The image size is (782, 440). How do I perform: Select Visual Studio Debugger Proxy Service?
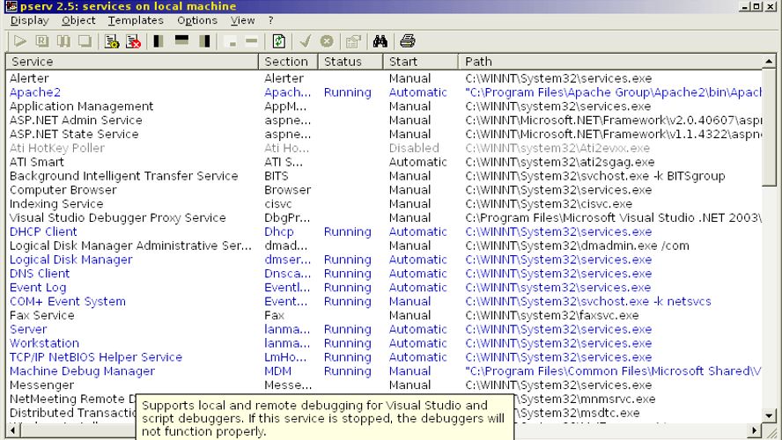tap(384, 217)
